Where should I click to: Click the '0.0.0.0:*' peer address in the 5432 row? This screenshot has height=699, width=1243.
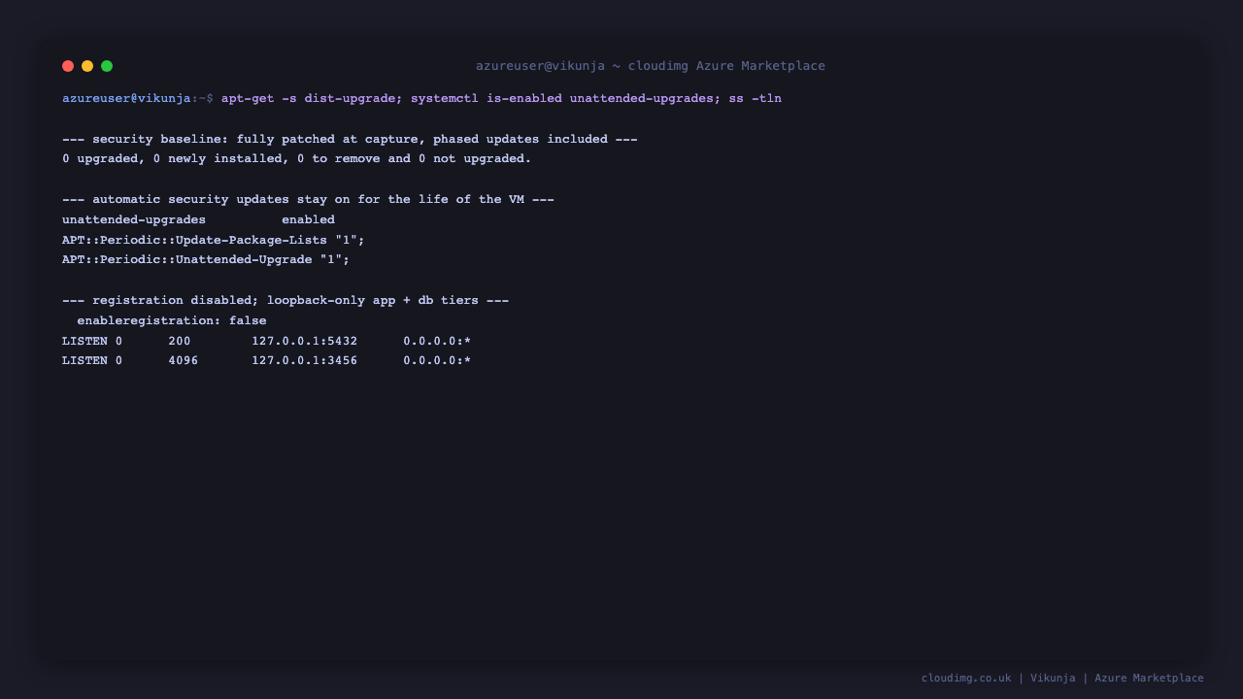437,341
